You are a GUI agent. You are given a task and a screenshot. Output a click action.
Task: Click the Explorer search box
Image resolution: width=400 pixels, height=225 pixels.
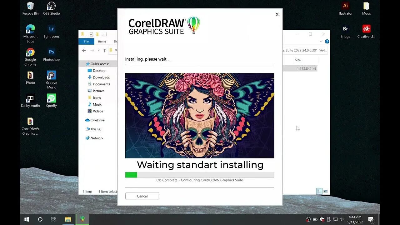pyautogui.click(x=305, y=50)
